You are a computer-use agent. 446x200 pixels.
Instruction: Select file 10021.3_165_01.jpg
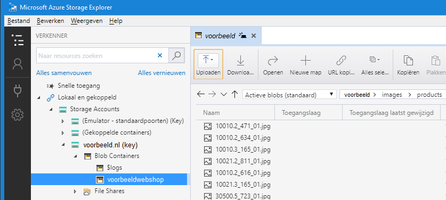243,185
